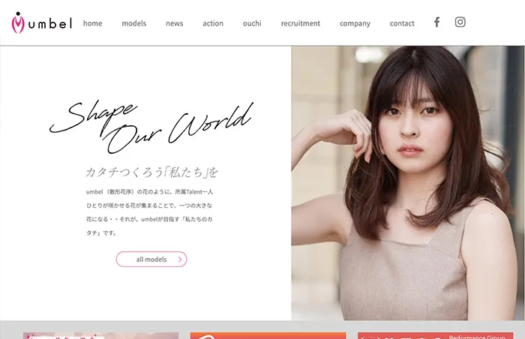
Task: Go to the home menu item
Action: coord(92,23)
